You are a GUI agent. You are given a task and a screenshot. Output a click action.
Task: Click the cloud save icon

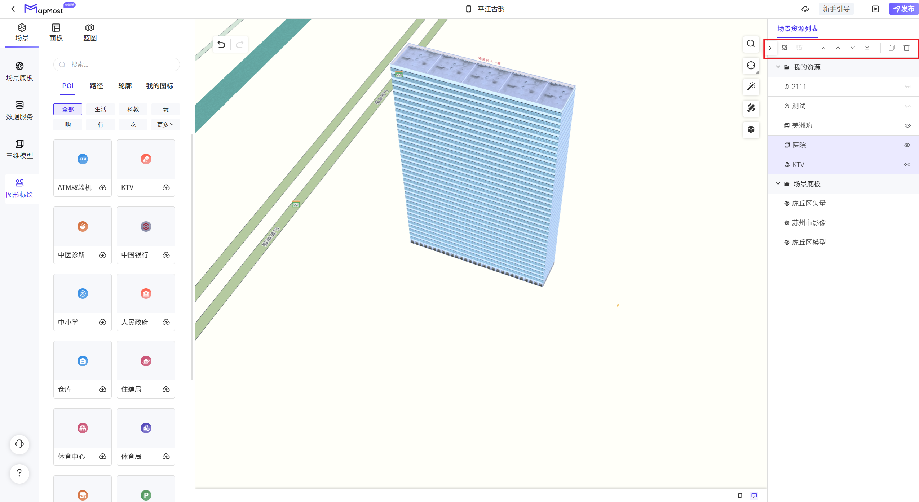tap(805, 9)
